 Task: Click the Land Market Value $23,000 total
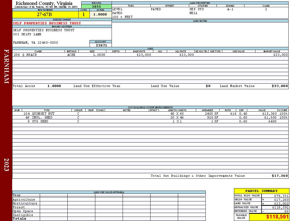tap(280, 86)
